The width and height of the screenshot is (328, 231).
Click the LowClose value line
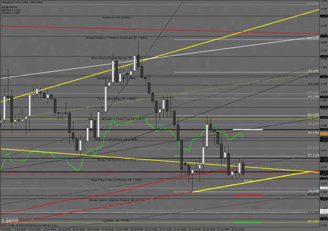10,13
